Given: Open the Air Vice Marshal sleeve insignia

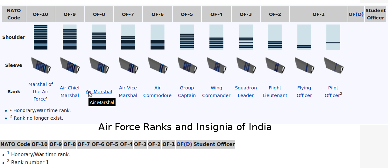Looking at the screenshot, I should [128, 65].
